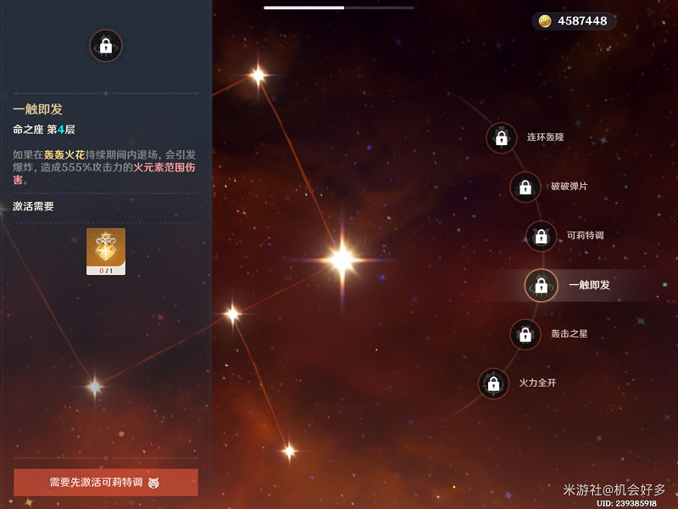Click the brightest central constellation star
Viewport: 678px width, 509px height.
pos(342,260)
